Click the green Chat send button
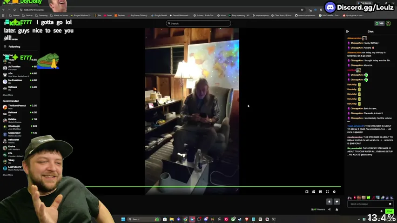Viewport: 397px width, 223px height. point(389,211)
